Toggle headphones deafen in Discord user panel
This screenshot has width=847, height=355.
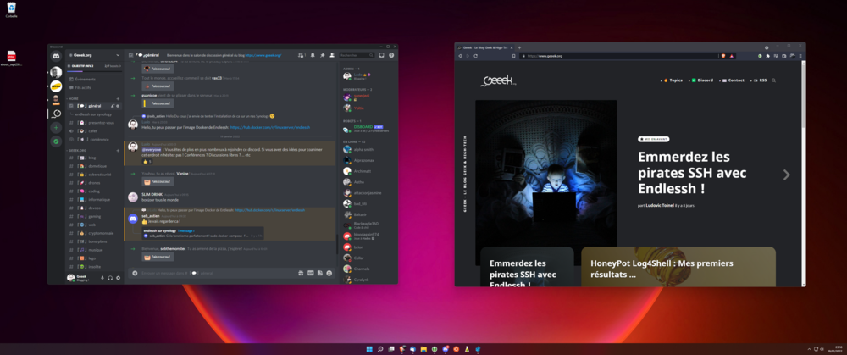pos(110,278)
